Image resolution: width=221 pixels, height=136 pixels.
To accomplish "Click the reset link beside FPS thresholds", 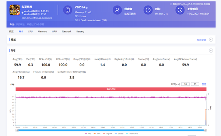I will pos(204,84).
